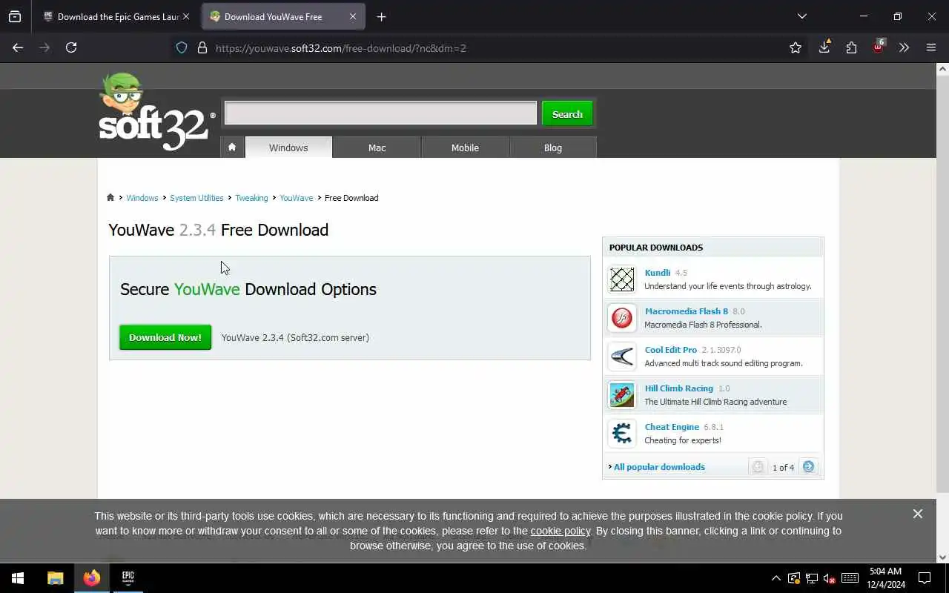The height and width of the screenshot is (593, 949).
Task: Click the Firefox taskbar icon
Action: point(92,578)
